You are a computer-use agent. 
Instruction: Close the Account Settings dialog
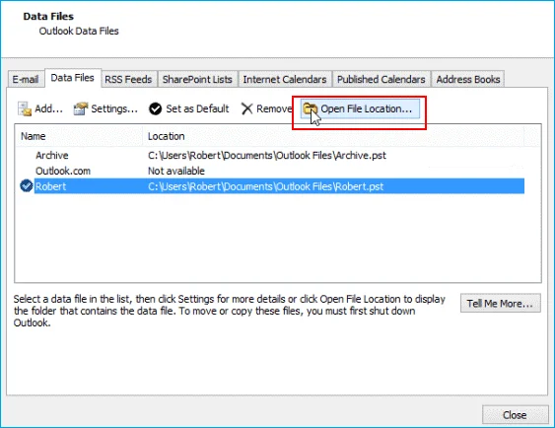click(515, 414)
